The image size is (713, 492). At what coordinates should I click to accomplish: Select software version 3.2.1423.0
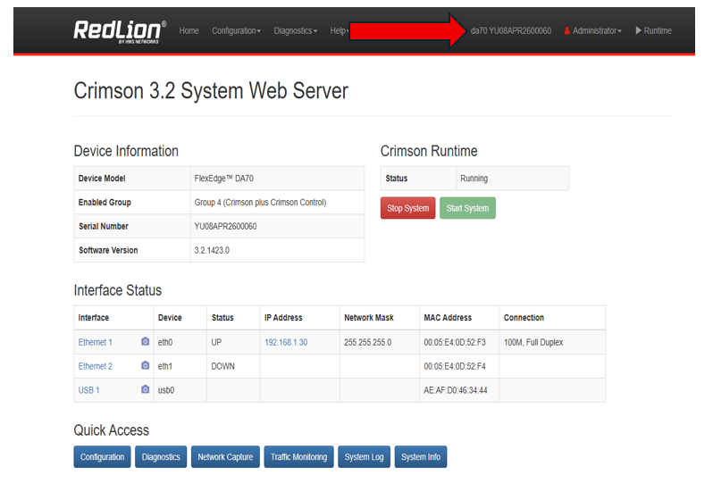(x=212, y=250)
